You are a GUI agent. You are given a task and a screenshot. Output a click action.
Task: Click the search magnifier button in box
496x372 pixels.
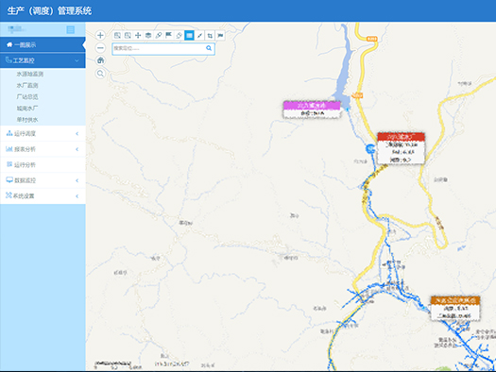tap(209, 48)
